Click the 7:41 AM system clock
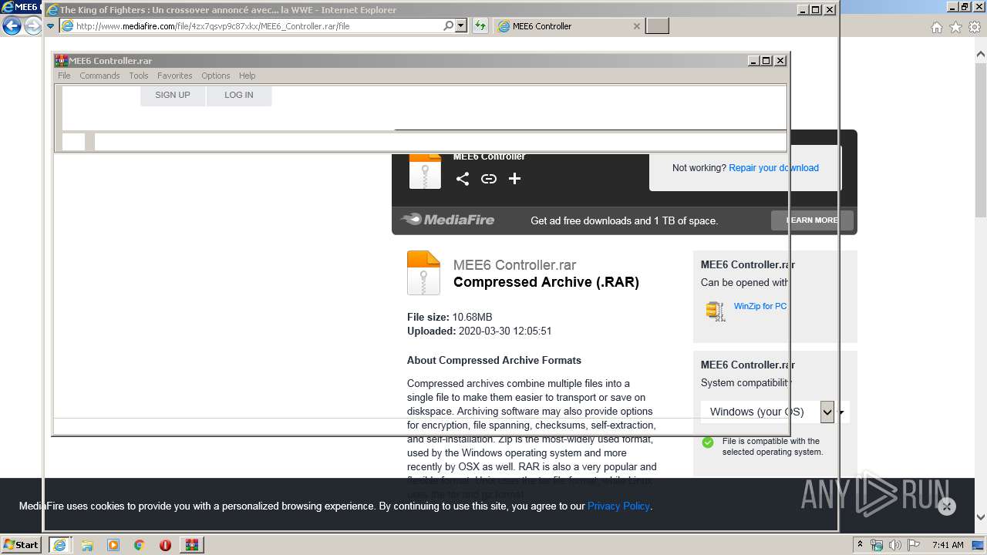The height and width of the screenshot is (555, 987). [x=948, y=545]
